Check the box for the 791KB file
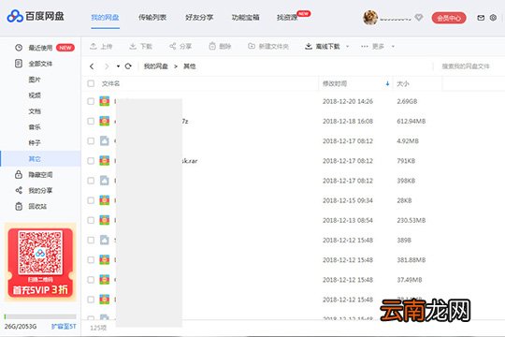The width and height of the screenshot is (505, 337). 91,161
